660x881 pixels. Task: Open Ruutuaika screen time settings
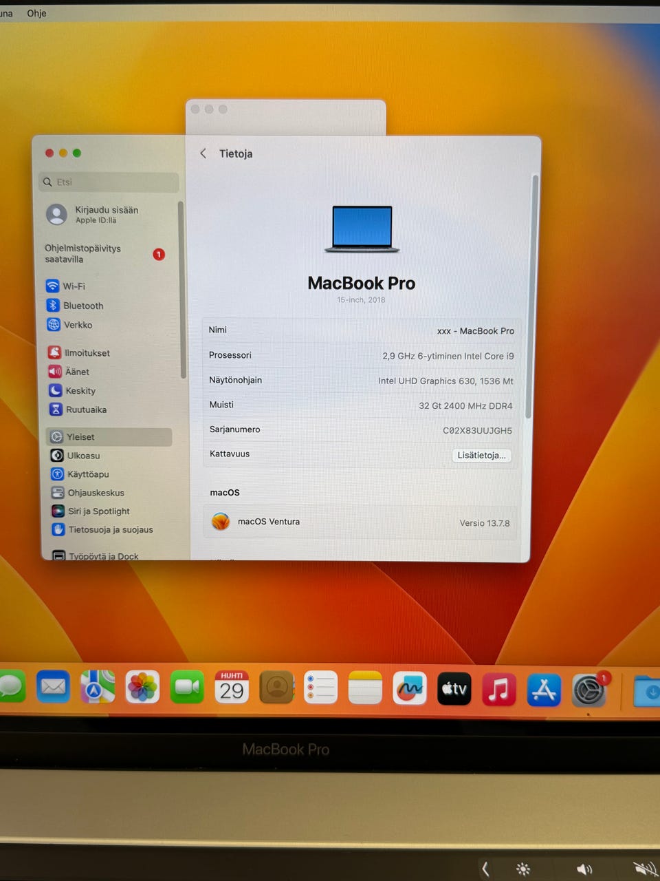click(77, 410)
